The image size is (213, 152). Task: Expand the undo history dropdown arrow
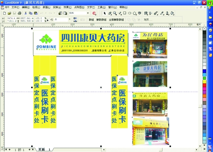click(x=46, y=13)
